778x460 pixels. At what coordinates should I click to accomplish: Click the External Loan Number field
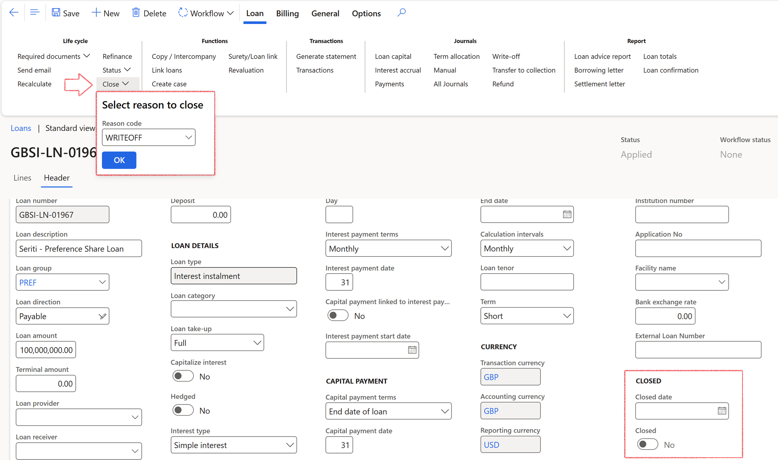pos(698,350)
